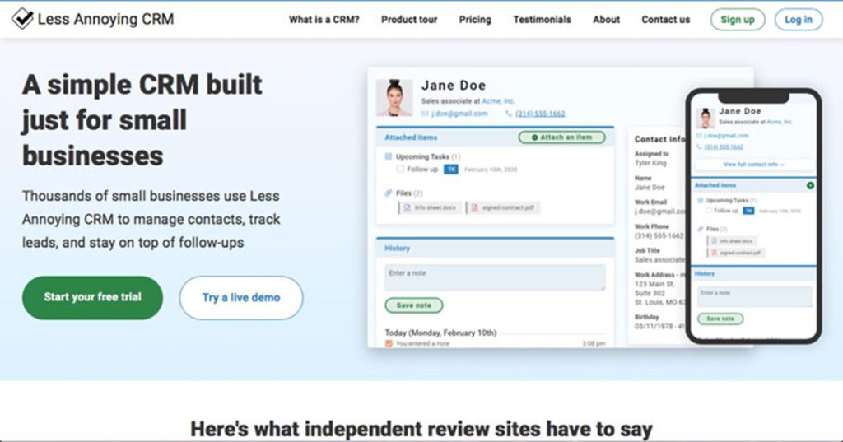This screenshot has height=442, width=843.
Task: Click the Less Annoying CRM checkmark logo
Action: [x=22, y=19]
